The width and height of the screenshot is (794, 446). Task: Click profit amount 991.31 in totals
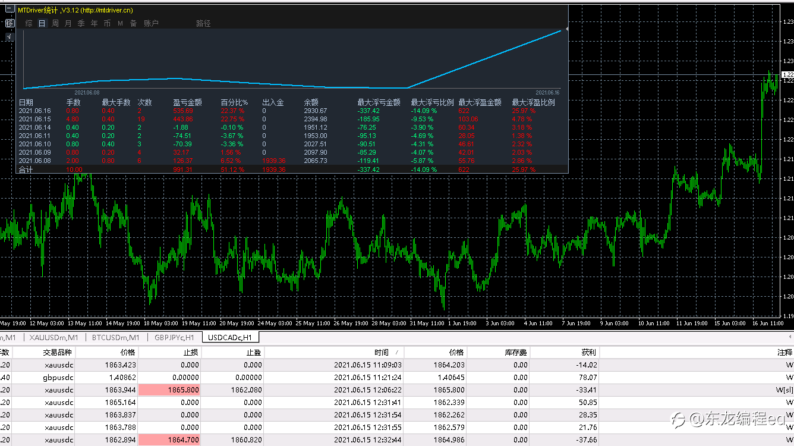[183, 169]
